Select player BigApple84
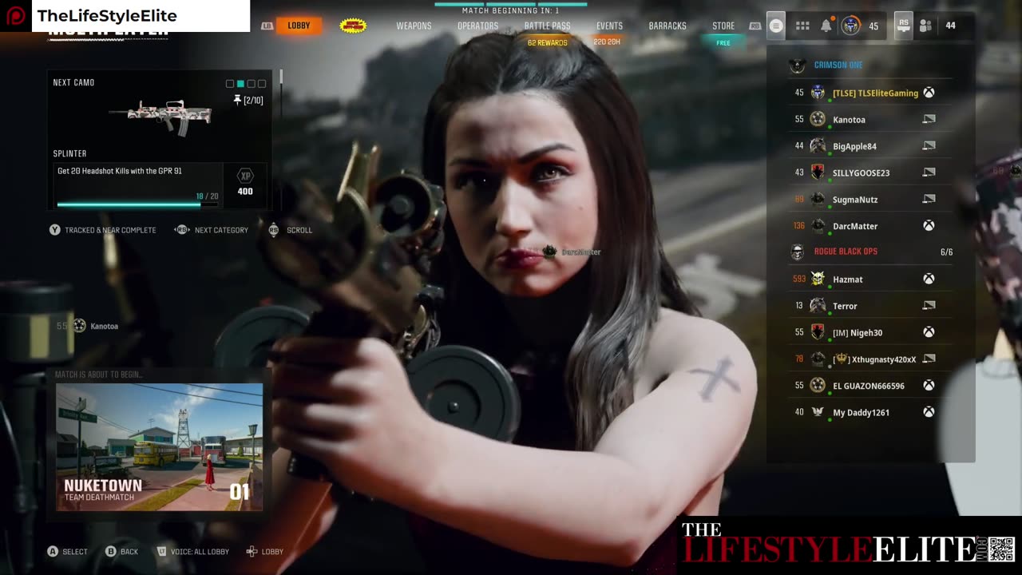 click(870, 146)
